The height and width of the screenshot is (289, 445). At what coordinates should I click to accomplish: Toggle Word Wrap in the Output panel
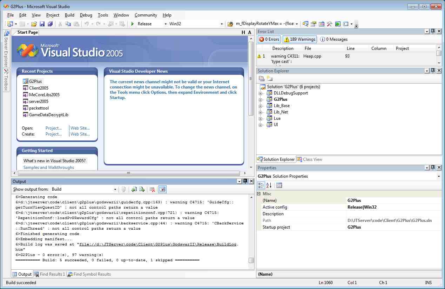(162, 189)
